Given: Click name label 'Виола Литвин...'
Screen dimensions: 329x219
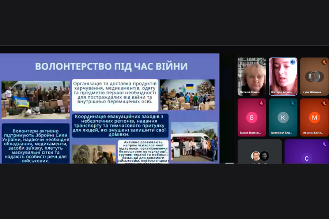Looking at the screenshot, I should (250, 133).
